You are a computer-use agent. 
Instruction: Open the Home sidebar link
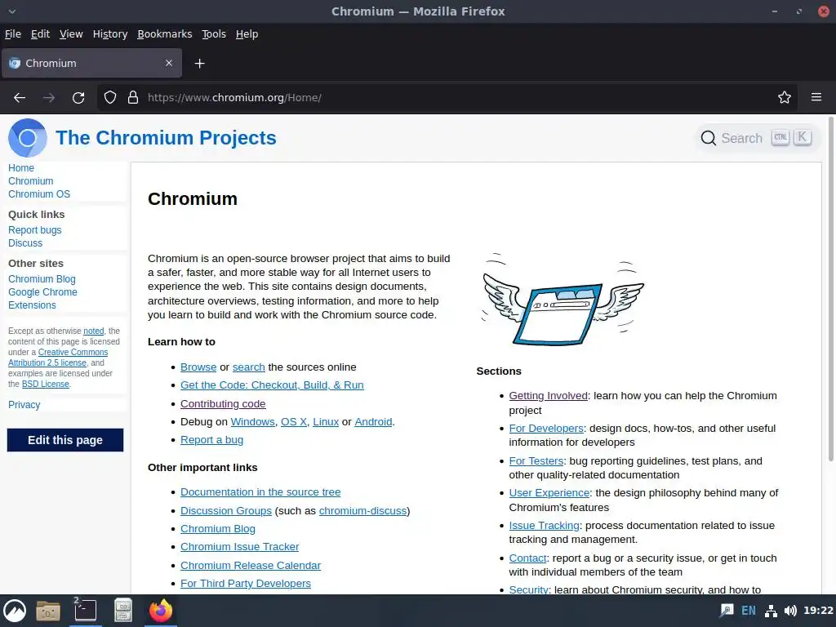pyautogui.click(x=20, y=168)
